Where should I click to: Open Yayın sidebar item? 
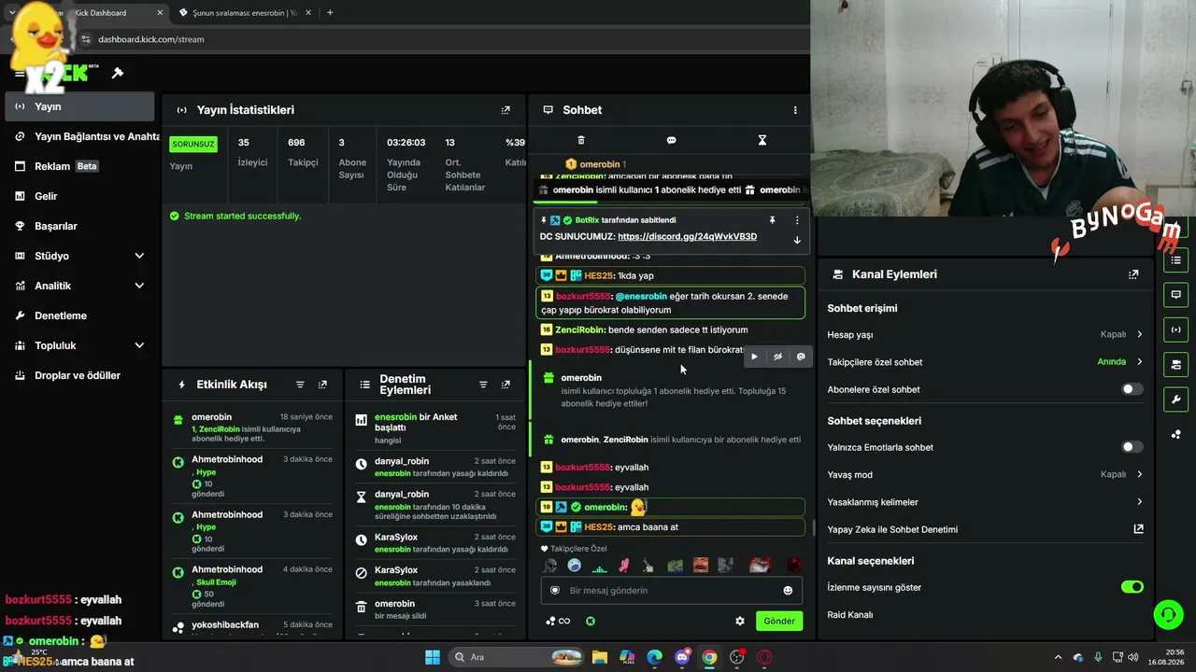pyautogui.click(x=79, y=106)
